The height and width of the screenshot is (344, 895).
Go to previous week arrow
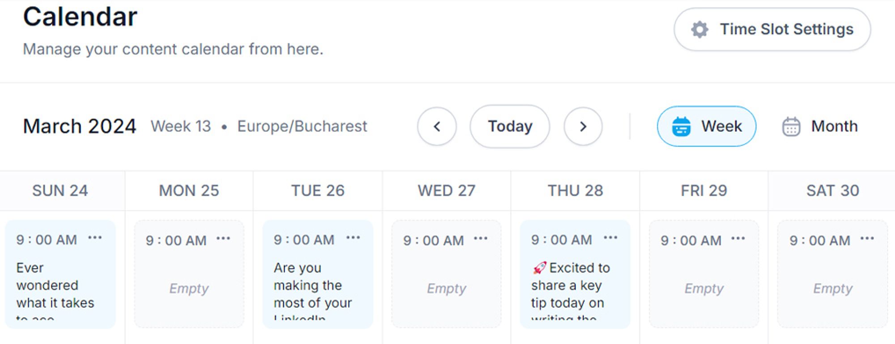(437, 126)
